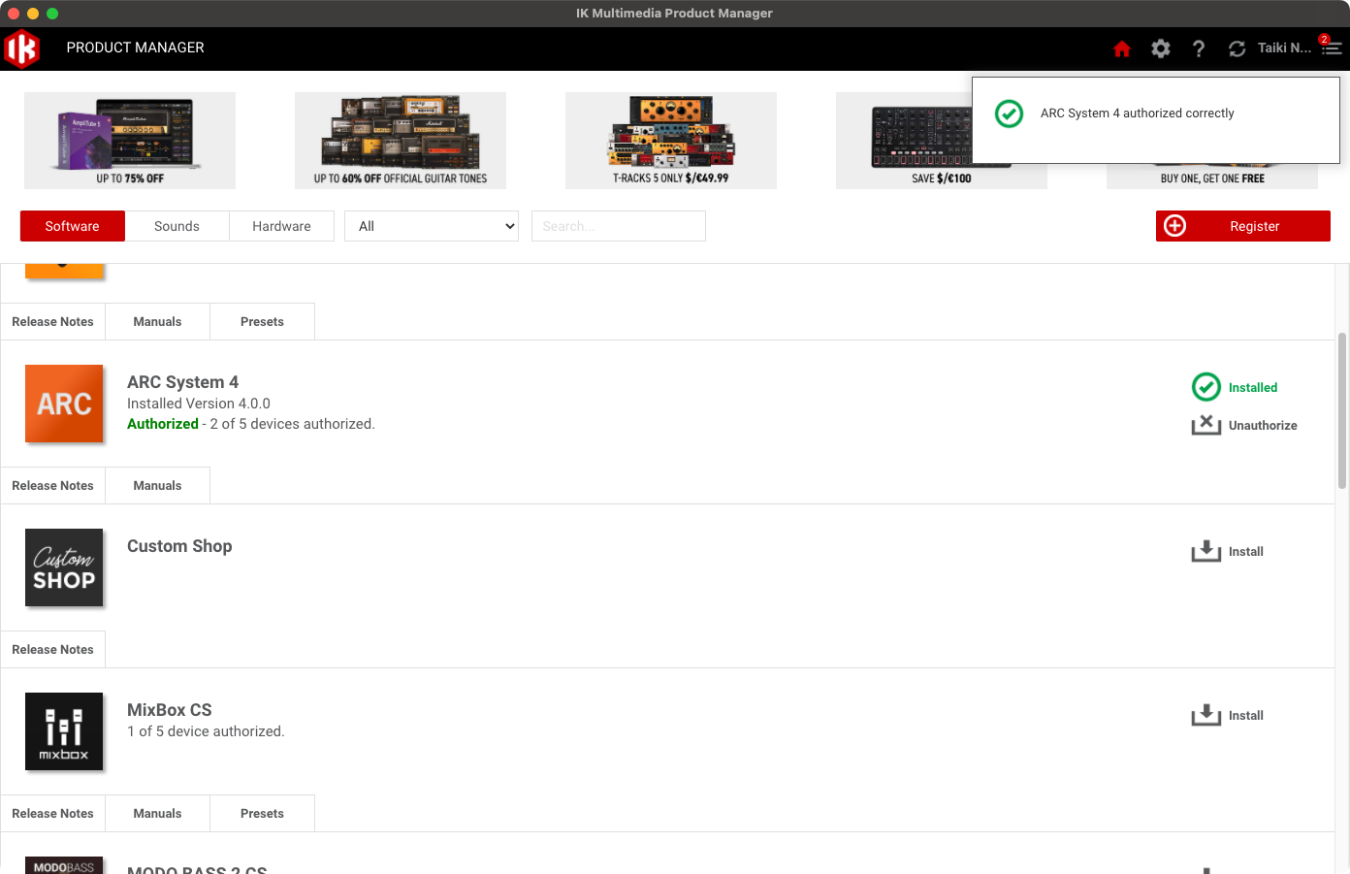The width and height of the screenshot is (1350, 874).
Task: Click the Register button
Action: click(x=1243, y=226)
